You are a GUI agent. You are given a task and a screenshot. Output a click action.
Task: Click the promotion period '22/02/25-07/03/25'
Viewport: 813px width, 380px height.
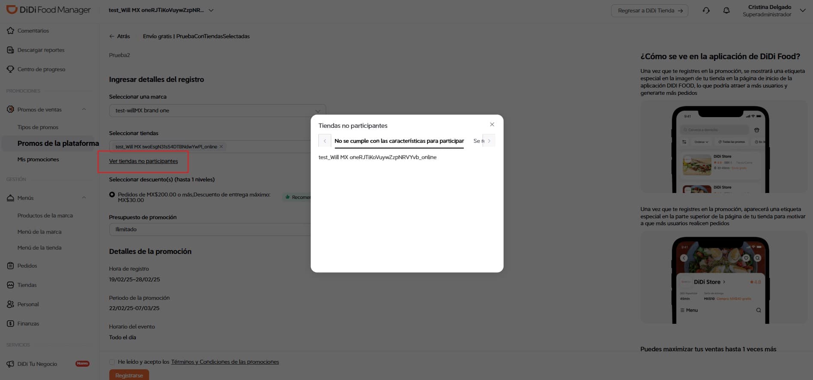(134, 308)
